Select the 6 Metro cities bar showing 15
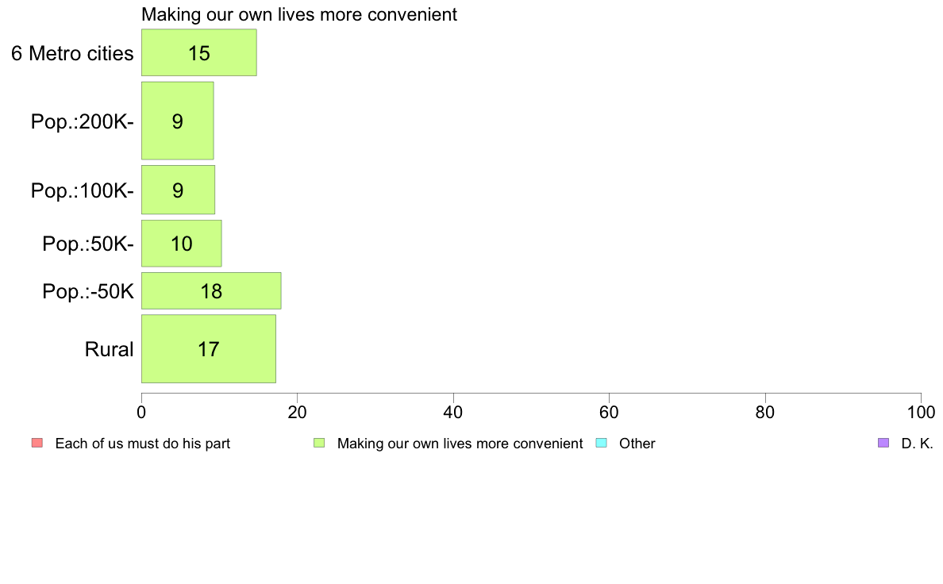 click(x=199, y=52)
